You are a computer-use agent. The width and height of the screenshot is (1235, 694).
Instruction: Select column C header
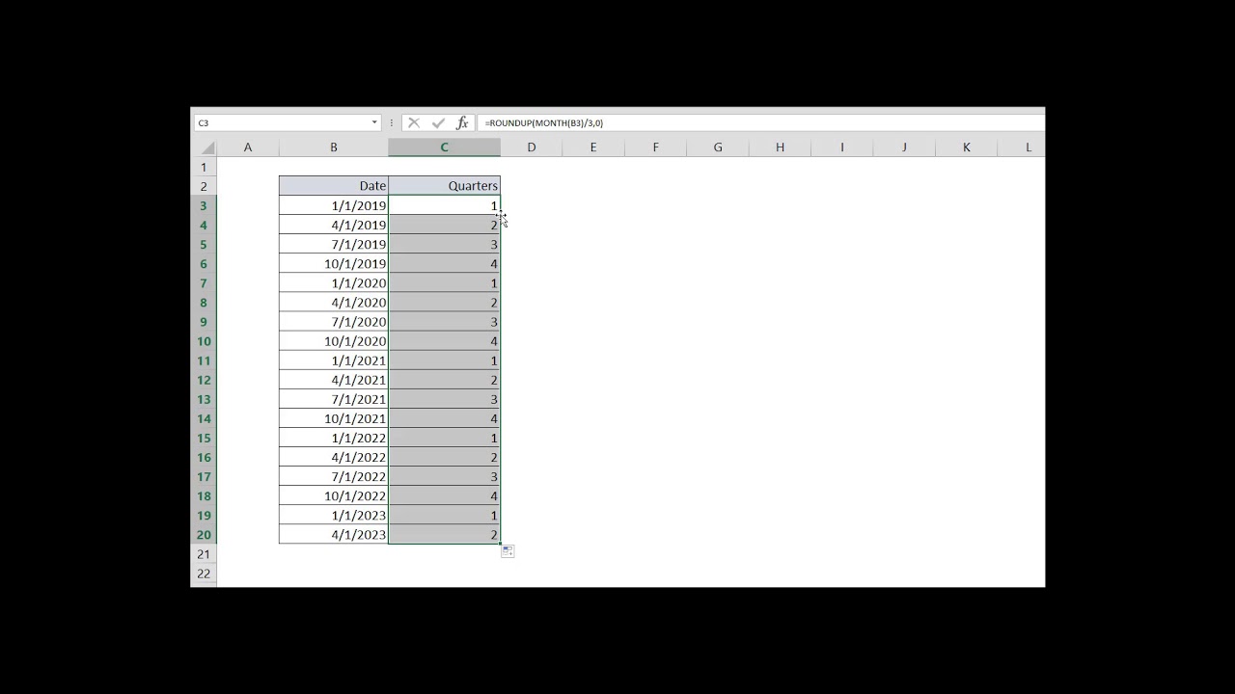coord(444,147)
